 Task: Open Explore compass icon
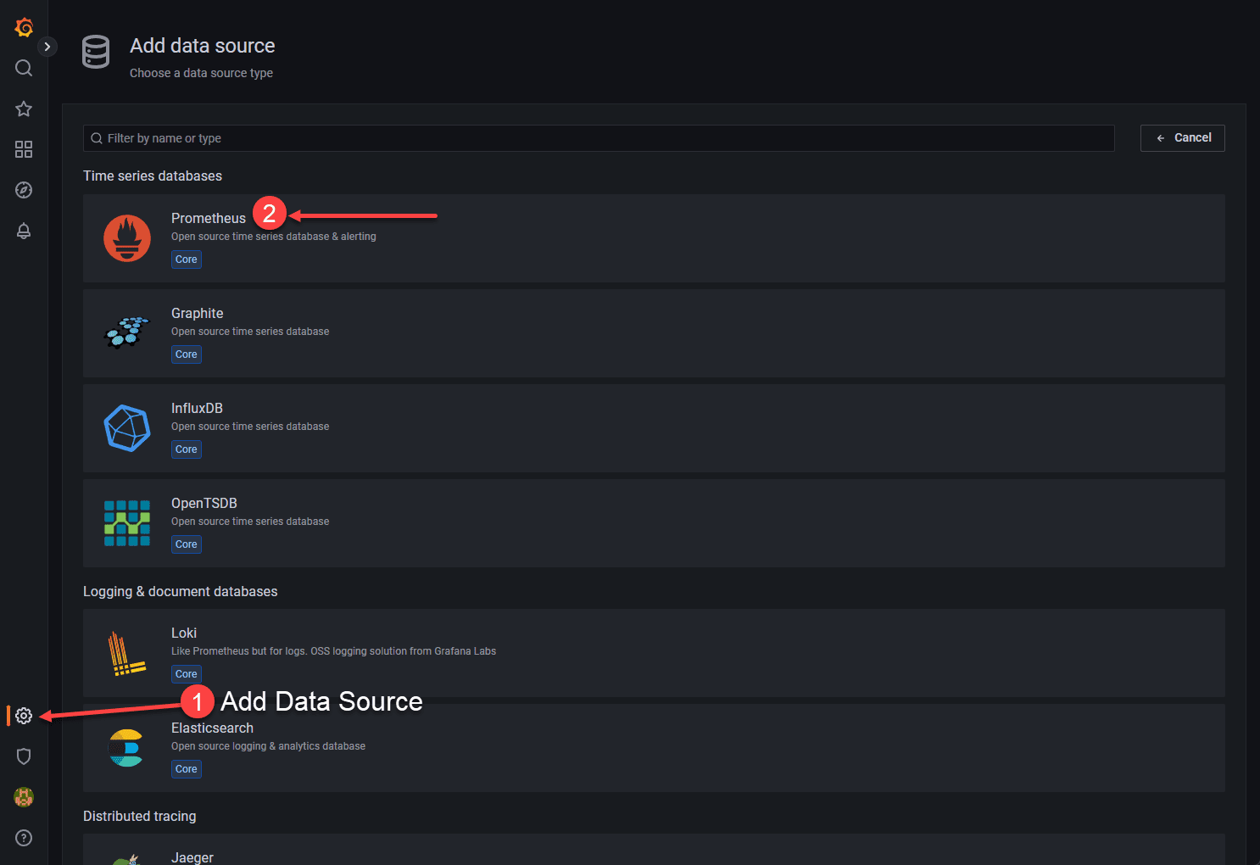(24, 190)
